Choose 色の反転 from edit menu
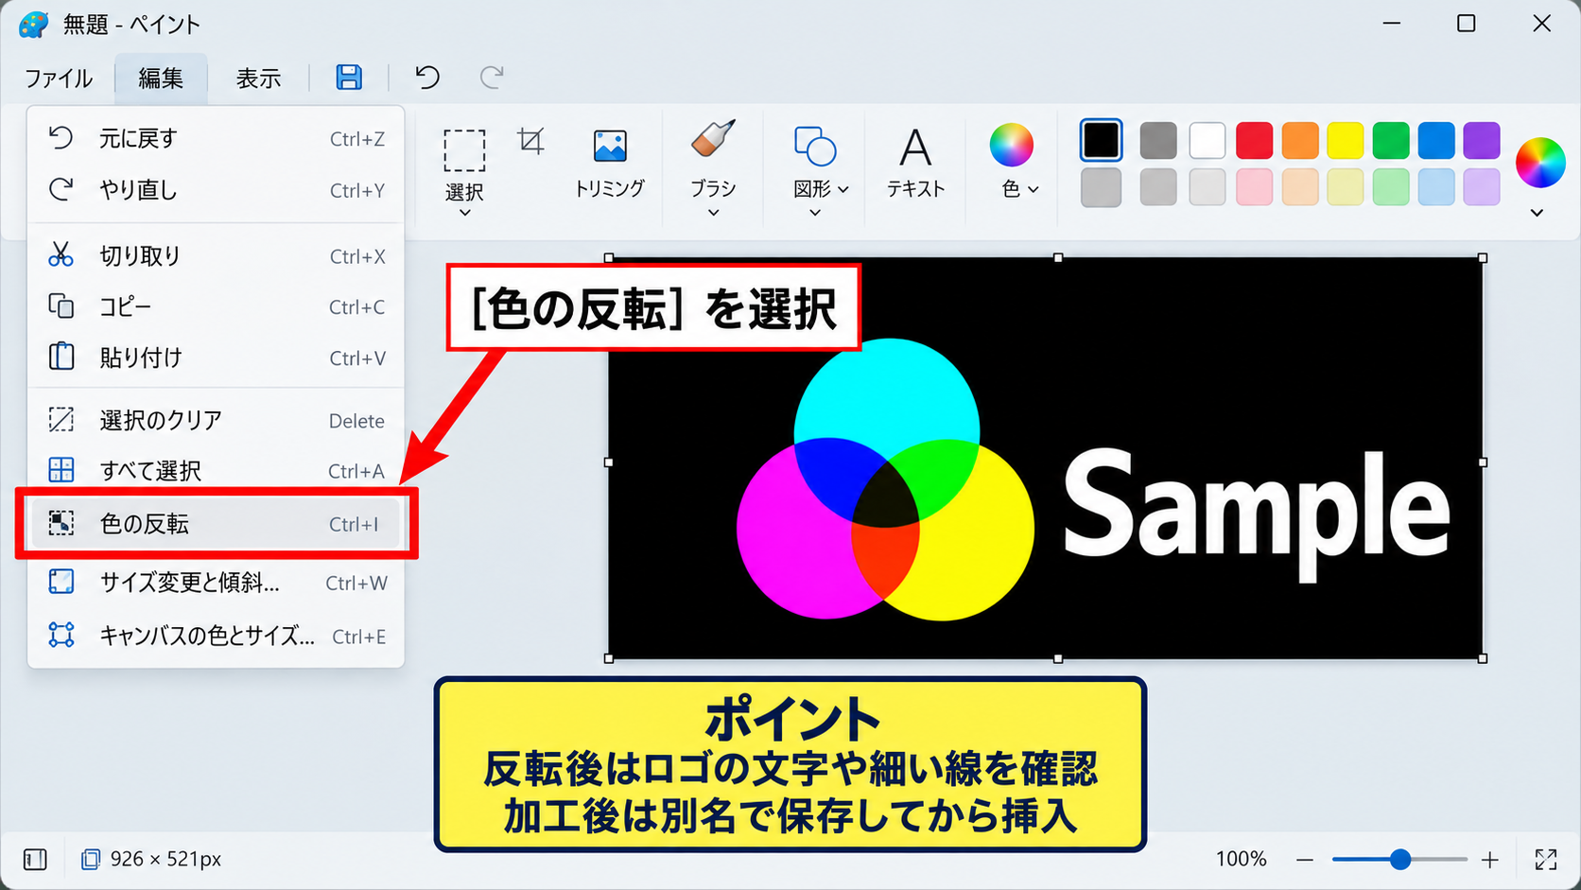 (x=217, y=523)
